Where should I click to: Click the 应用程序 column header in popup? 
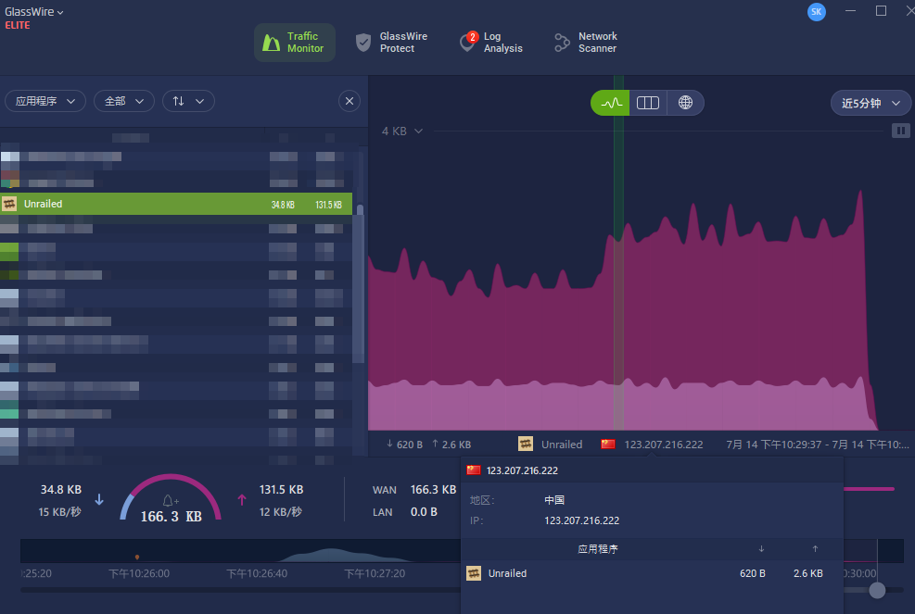598,549
